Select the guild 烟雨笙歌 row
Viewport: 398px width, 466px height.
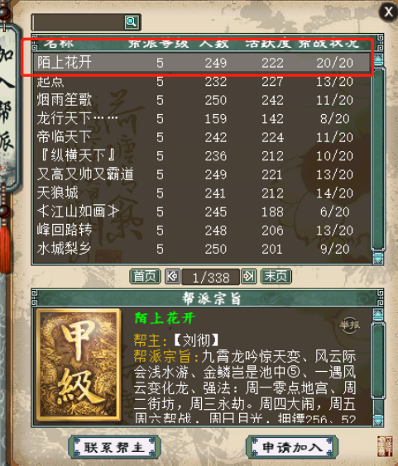pyautogui.click(x=202, y=100)
